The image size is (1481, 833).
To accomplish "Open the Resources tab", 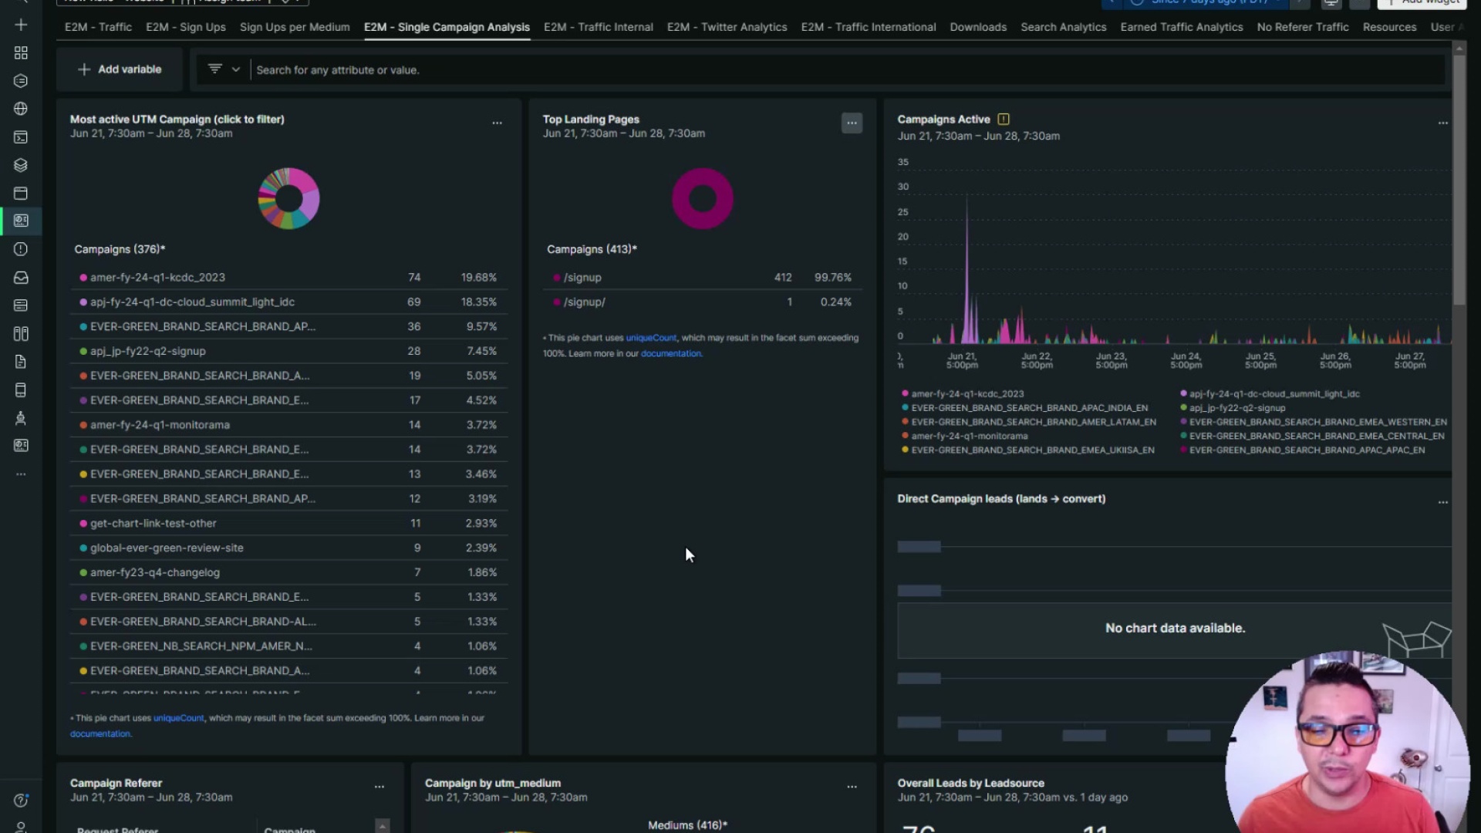I will point(1389,27).
